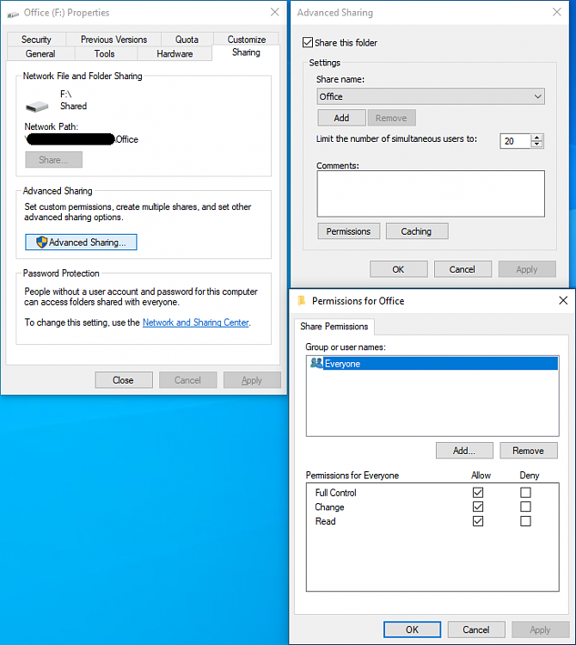Screen dimensions: 576x645
Task: Select Everyone in group or user names
Action: [x=432, y=363]
